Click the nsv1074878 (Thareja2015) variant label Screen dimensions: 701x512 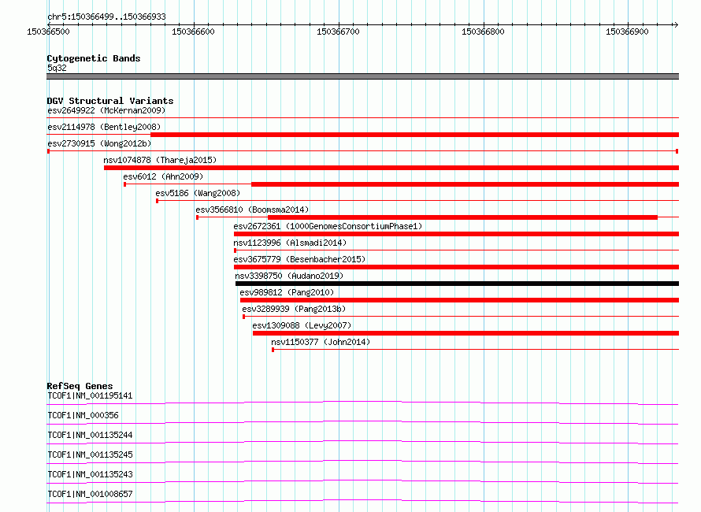click(160, 160)
